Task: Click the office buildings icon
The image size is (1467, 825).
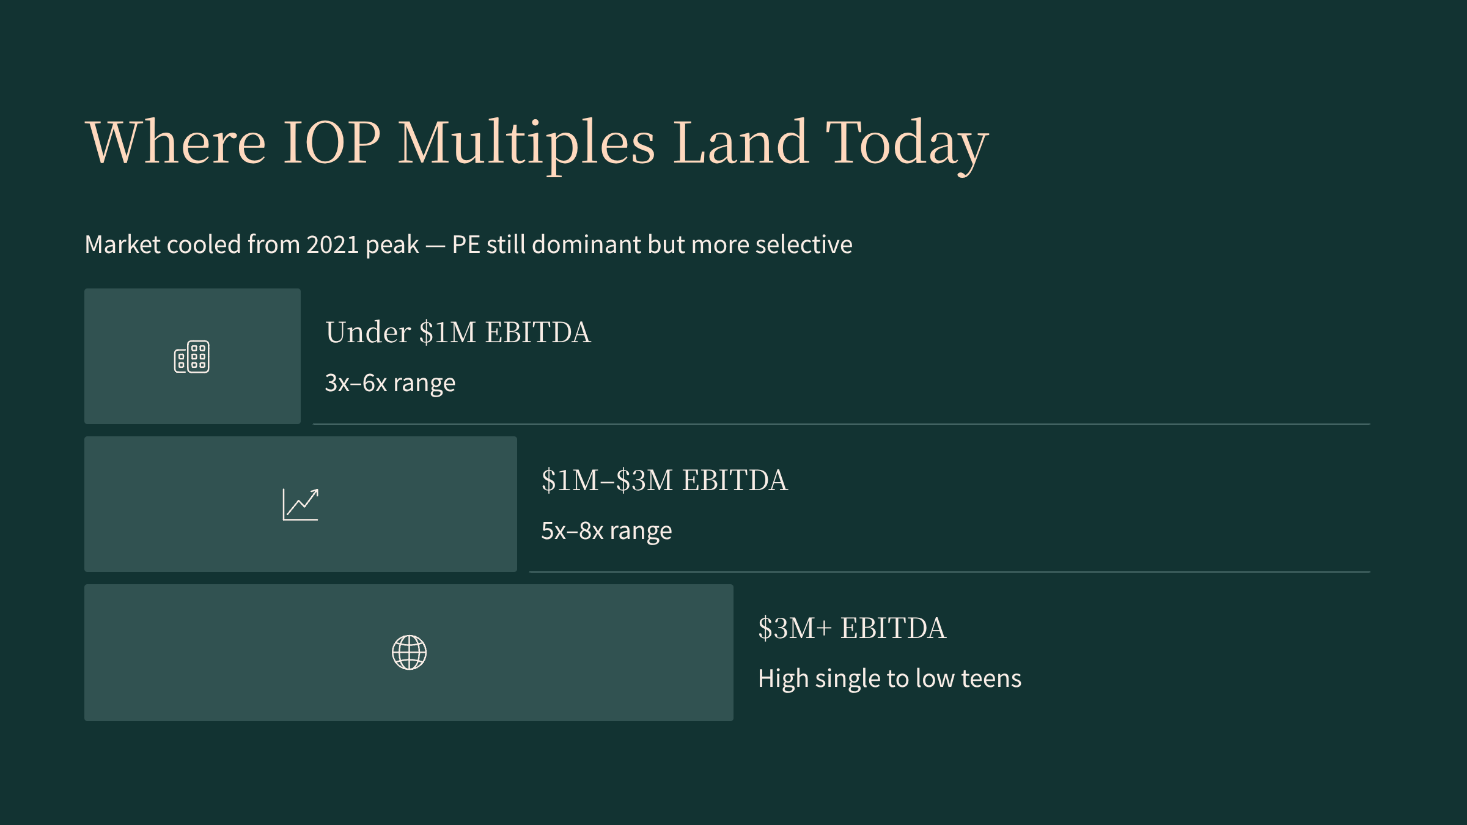Action: [191, 357]
